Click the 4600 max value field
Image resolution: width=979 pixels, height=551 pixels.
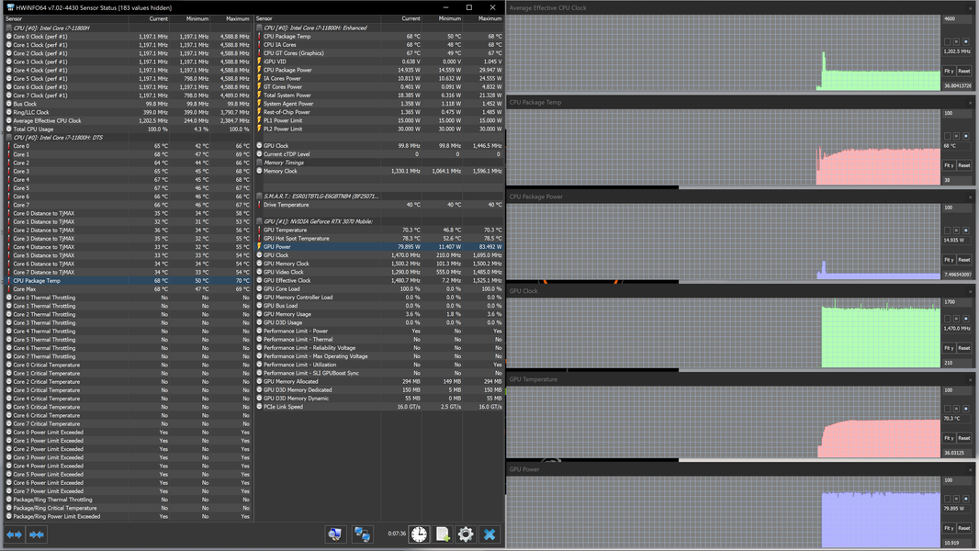957,18
